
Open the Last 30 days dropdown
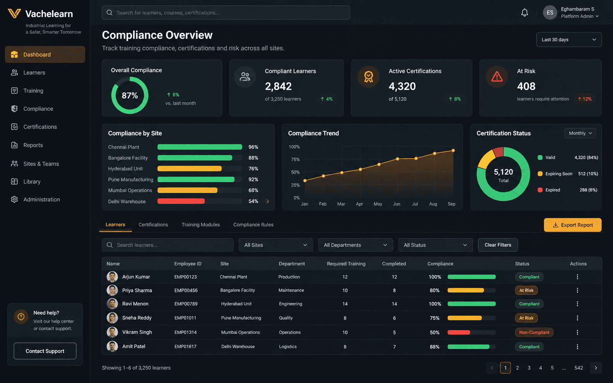point(569,39)
